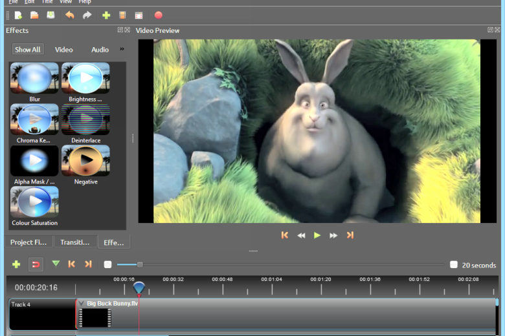505x336 pixels.
Task: Add a track with green plus
Action: click(x=16, y=264)
